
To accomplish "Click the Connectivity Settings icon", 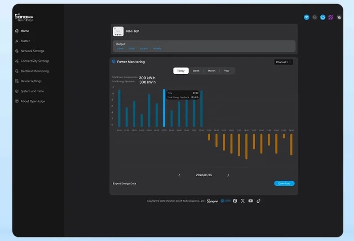I will pos(17,61).
